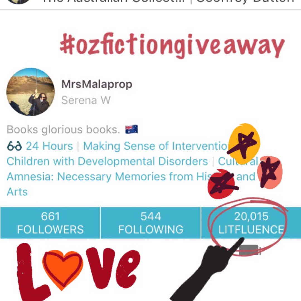Open the 661 Followers list

pos(50,223)
